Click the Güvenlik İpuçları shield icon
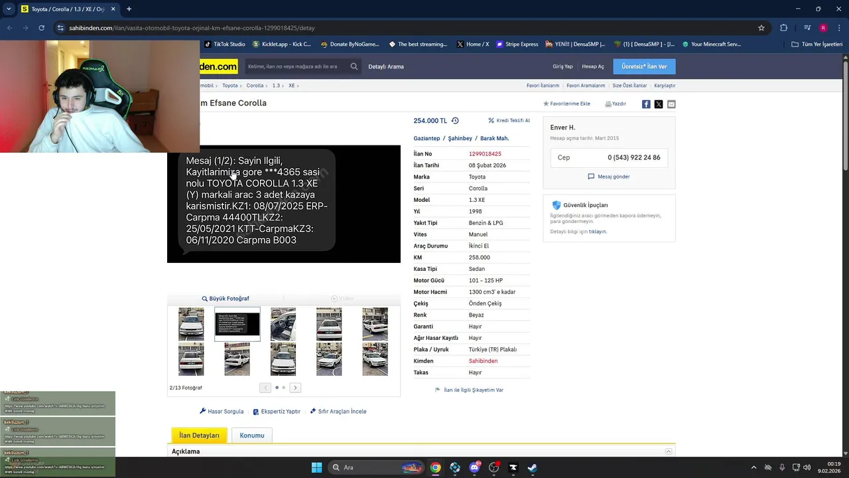This screenshot has height=478, width=849. click(x=556, y=205)
